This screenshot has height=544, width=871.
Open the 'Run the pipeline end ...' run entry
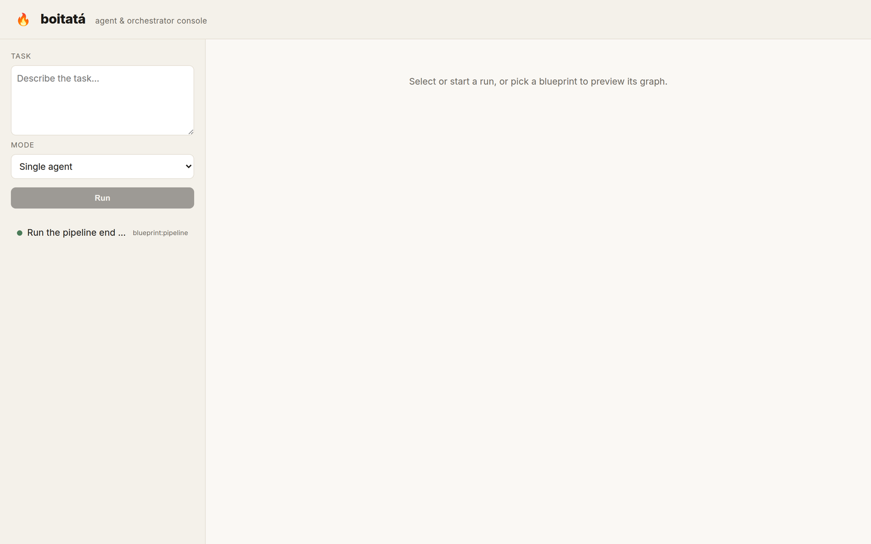click(x=102, y=233)
